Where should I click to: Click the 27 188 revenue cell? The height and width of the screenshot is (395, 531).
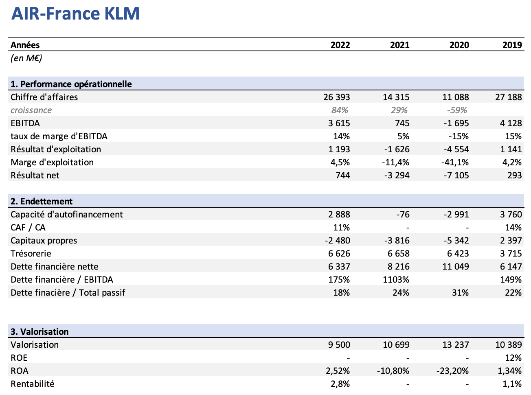pos(509,97)
